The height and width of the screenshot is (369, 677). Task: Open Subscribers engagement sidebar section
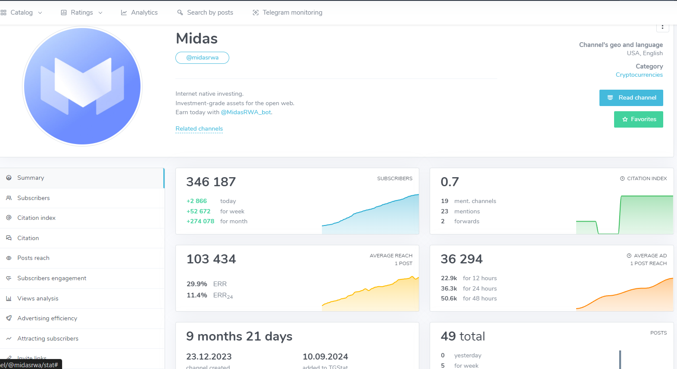point(82,278)
